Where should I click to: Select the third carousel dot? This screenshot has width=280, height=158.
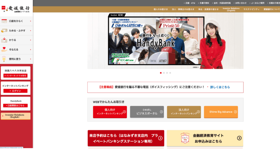point(167,73)
